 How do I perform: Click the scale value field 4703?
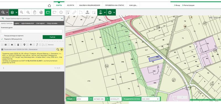[82, 99]
